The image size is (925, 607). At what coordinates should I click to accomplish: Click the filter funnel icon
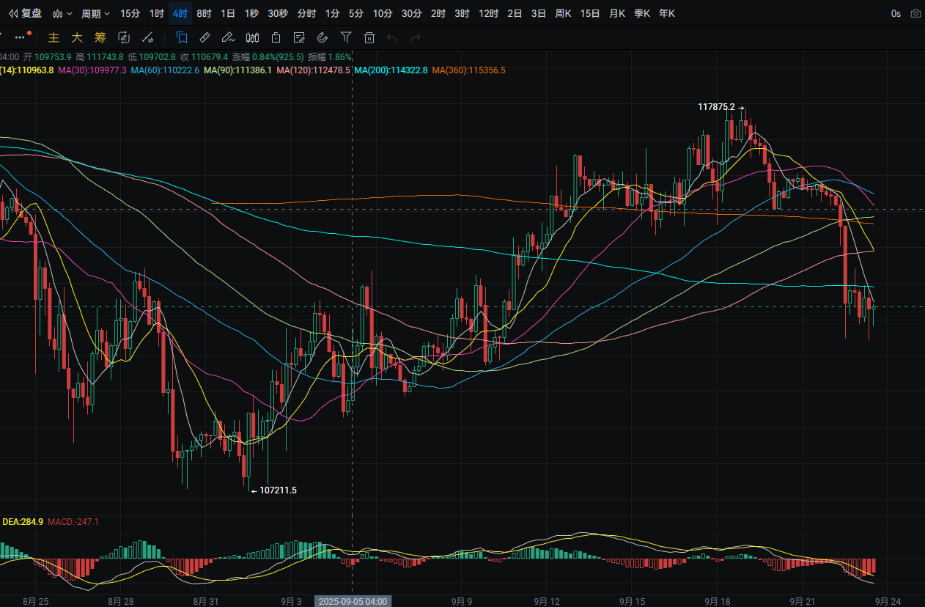point(346,37)
